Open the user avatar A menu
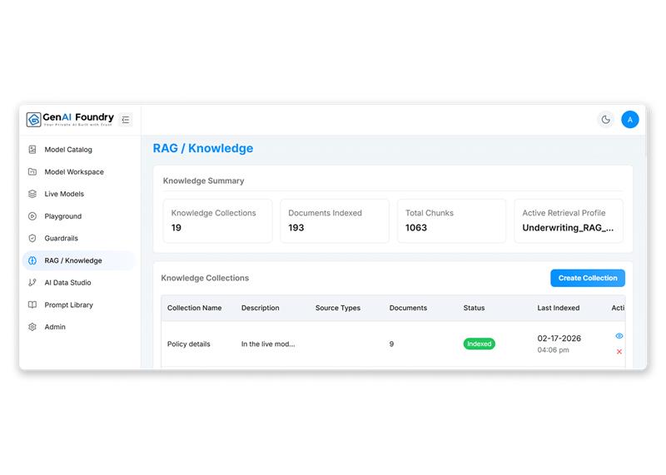This screenshot has width=666, height=475. (630, 120)
